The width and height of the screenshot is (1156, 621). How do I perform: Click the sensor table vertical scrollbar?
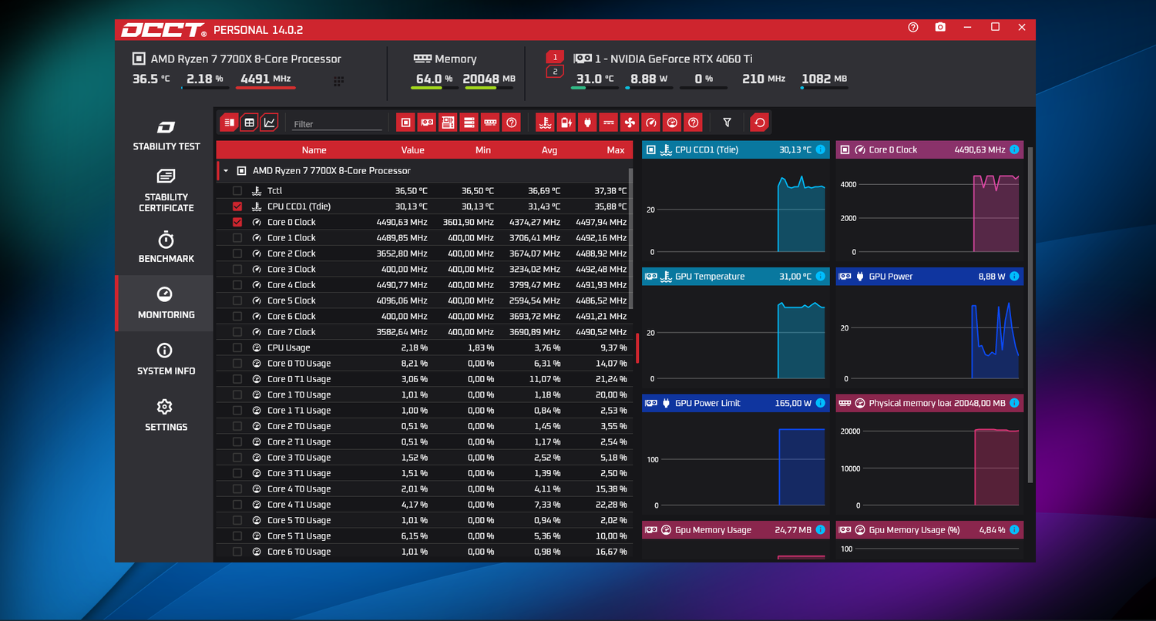631,239
